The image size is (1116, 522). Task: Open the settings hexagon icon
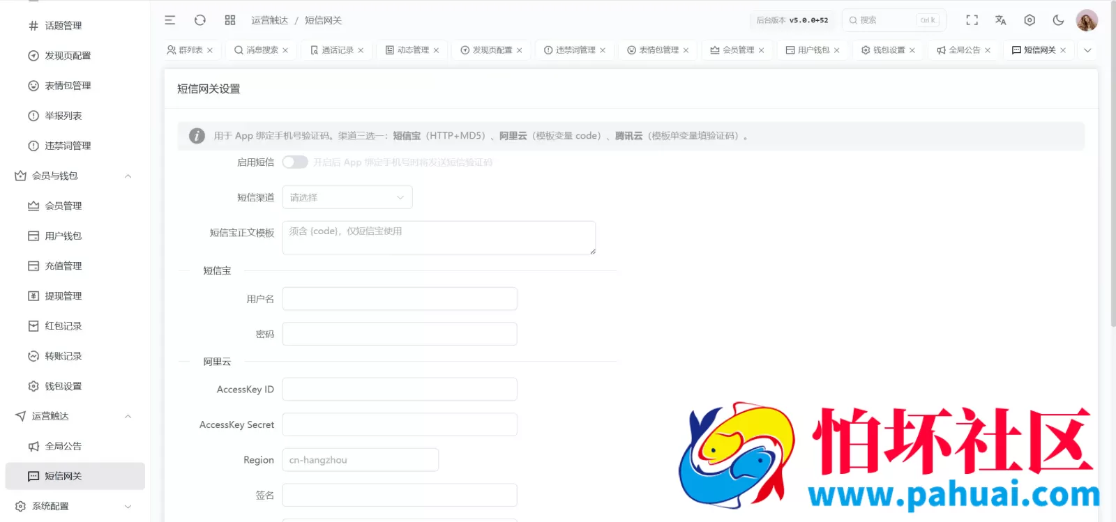tap(1030, 20)
